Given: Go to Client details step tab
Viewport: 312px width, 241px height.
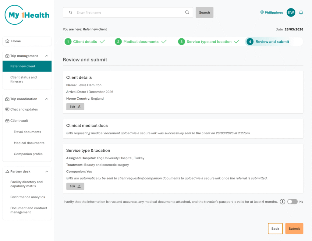Looking at the screenshot, I should 85,42.
